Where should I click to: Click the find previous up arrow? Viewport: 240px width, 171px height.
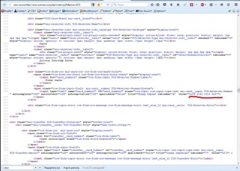[35, 168]
